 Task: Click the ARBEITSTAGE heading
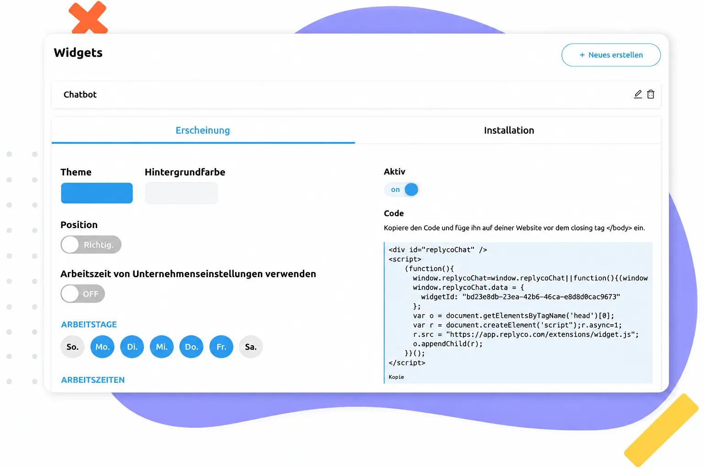[x=89, y=324]
